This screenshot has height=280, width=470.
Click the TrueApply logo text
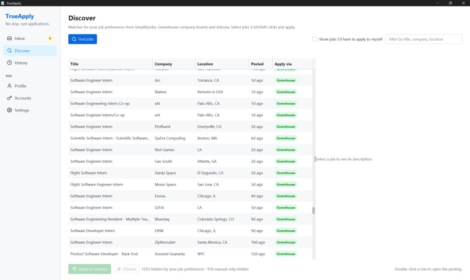pyautogui.click(x=19, y=16)
